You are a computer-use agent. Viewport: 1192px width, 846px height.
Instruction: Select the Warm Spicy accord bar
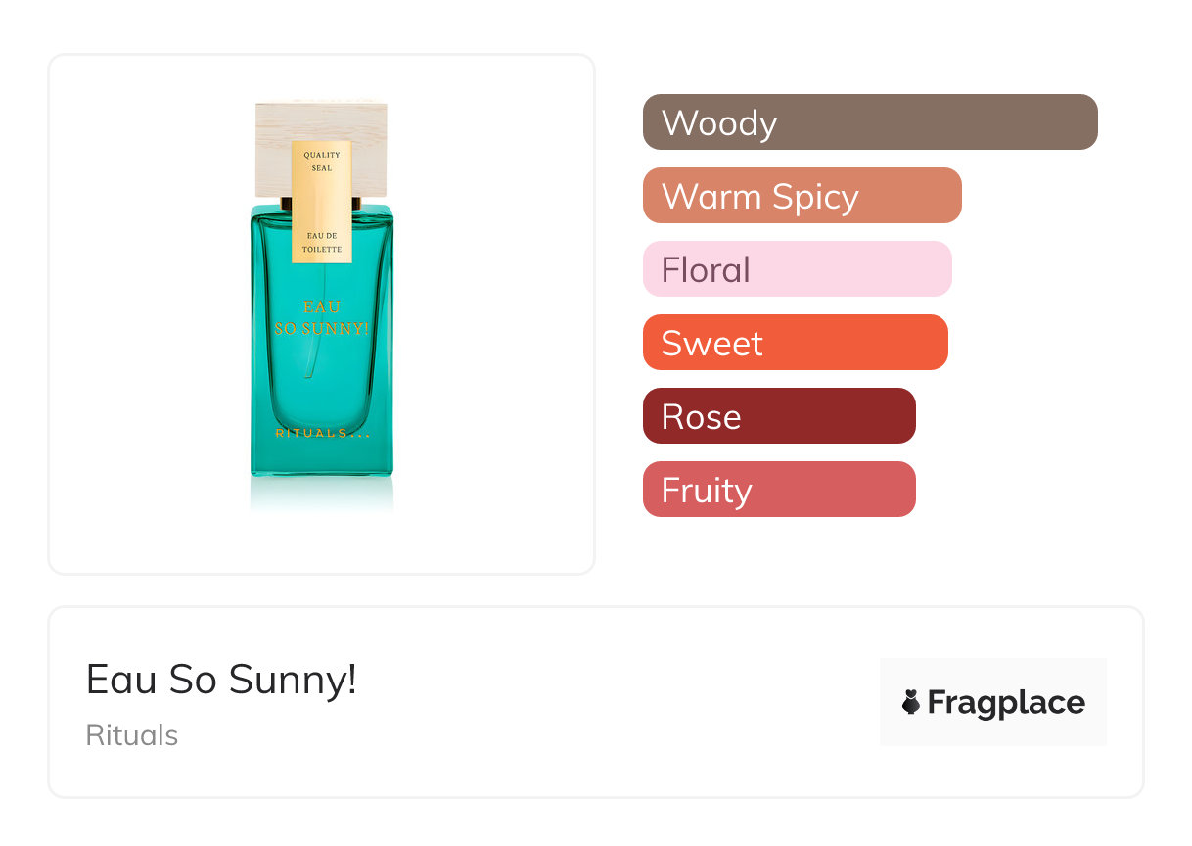802,196
